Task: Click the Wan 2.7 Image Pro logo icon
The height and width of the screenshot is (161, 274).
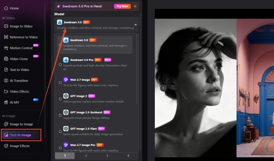Action: point(66,145)
